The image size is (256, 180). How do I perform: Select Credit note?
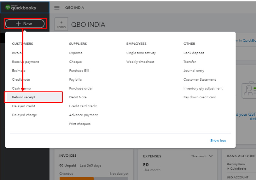pyautogui.click(x=21, y=79)
